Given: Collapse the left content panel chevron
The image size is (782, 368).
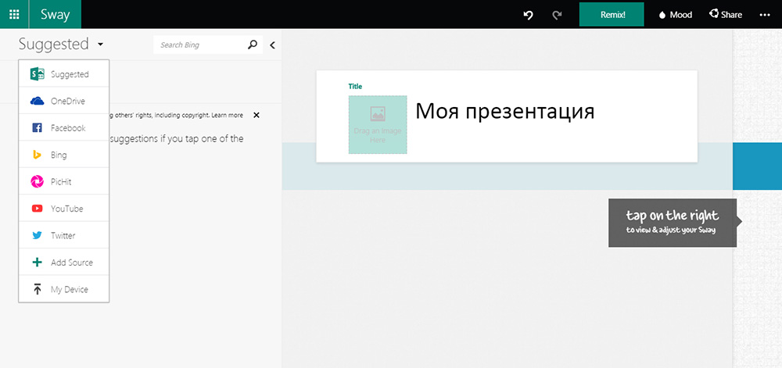Looking at the screenshot, I should [x=272, y=45].
